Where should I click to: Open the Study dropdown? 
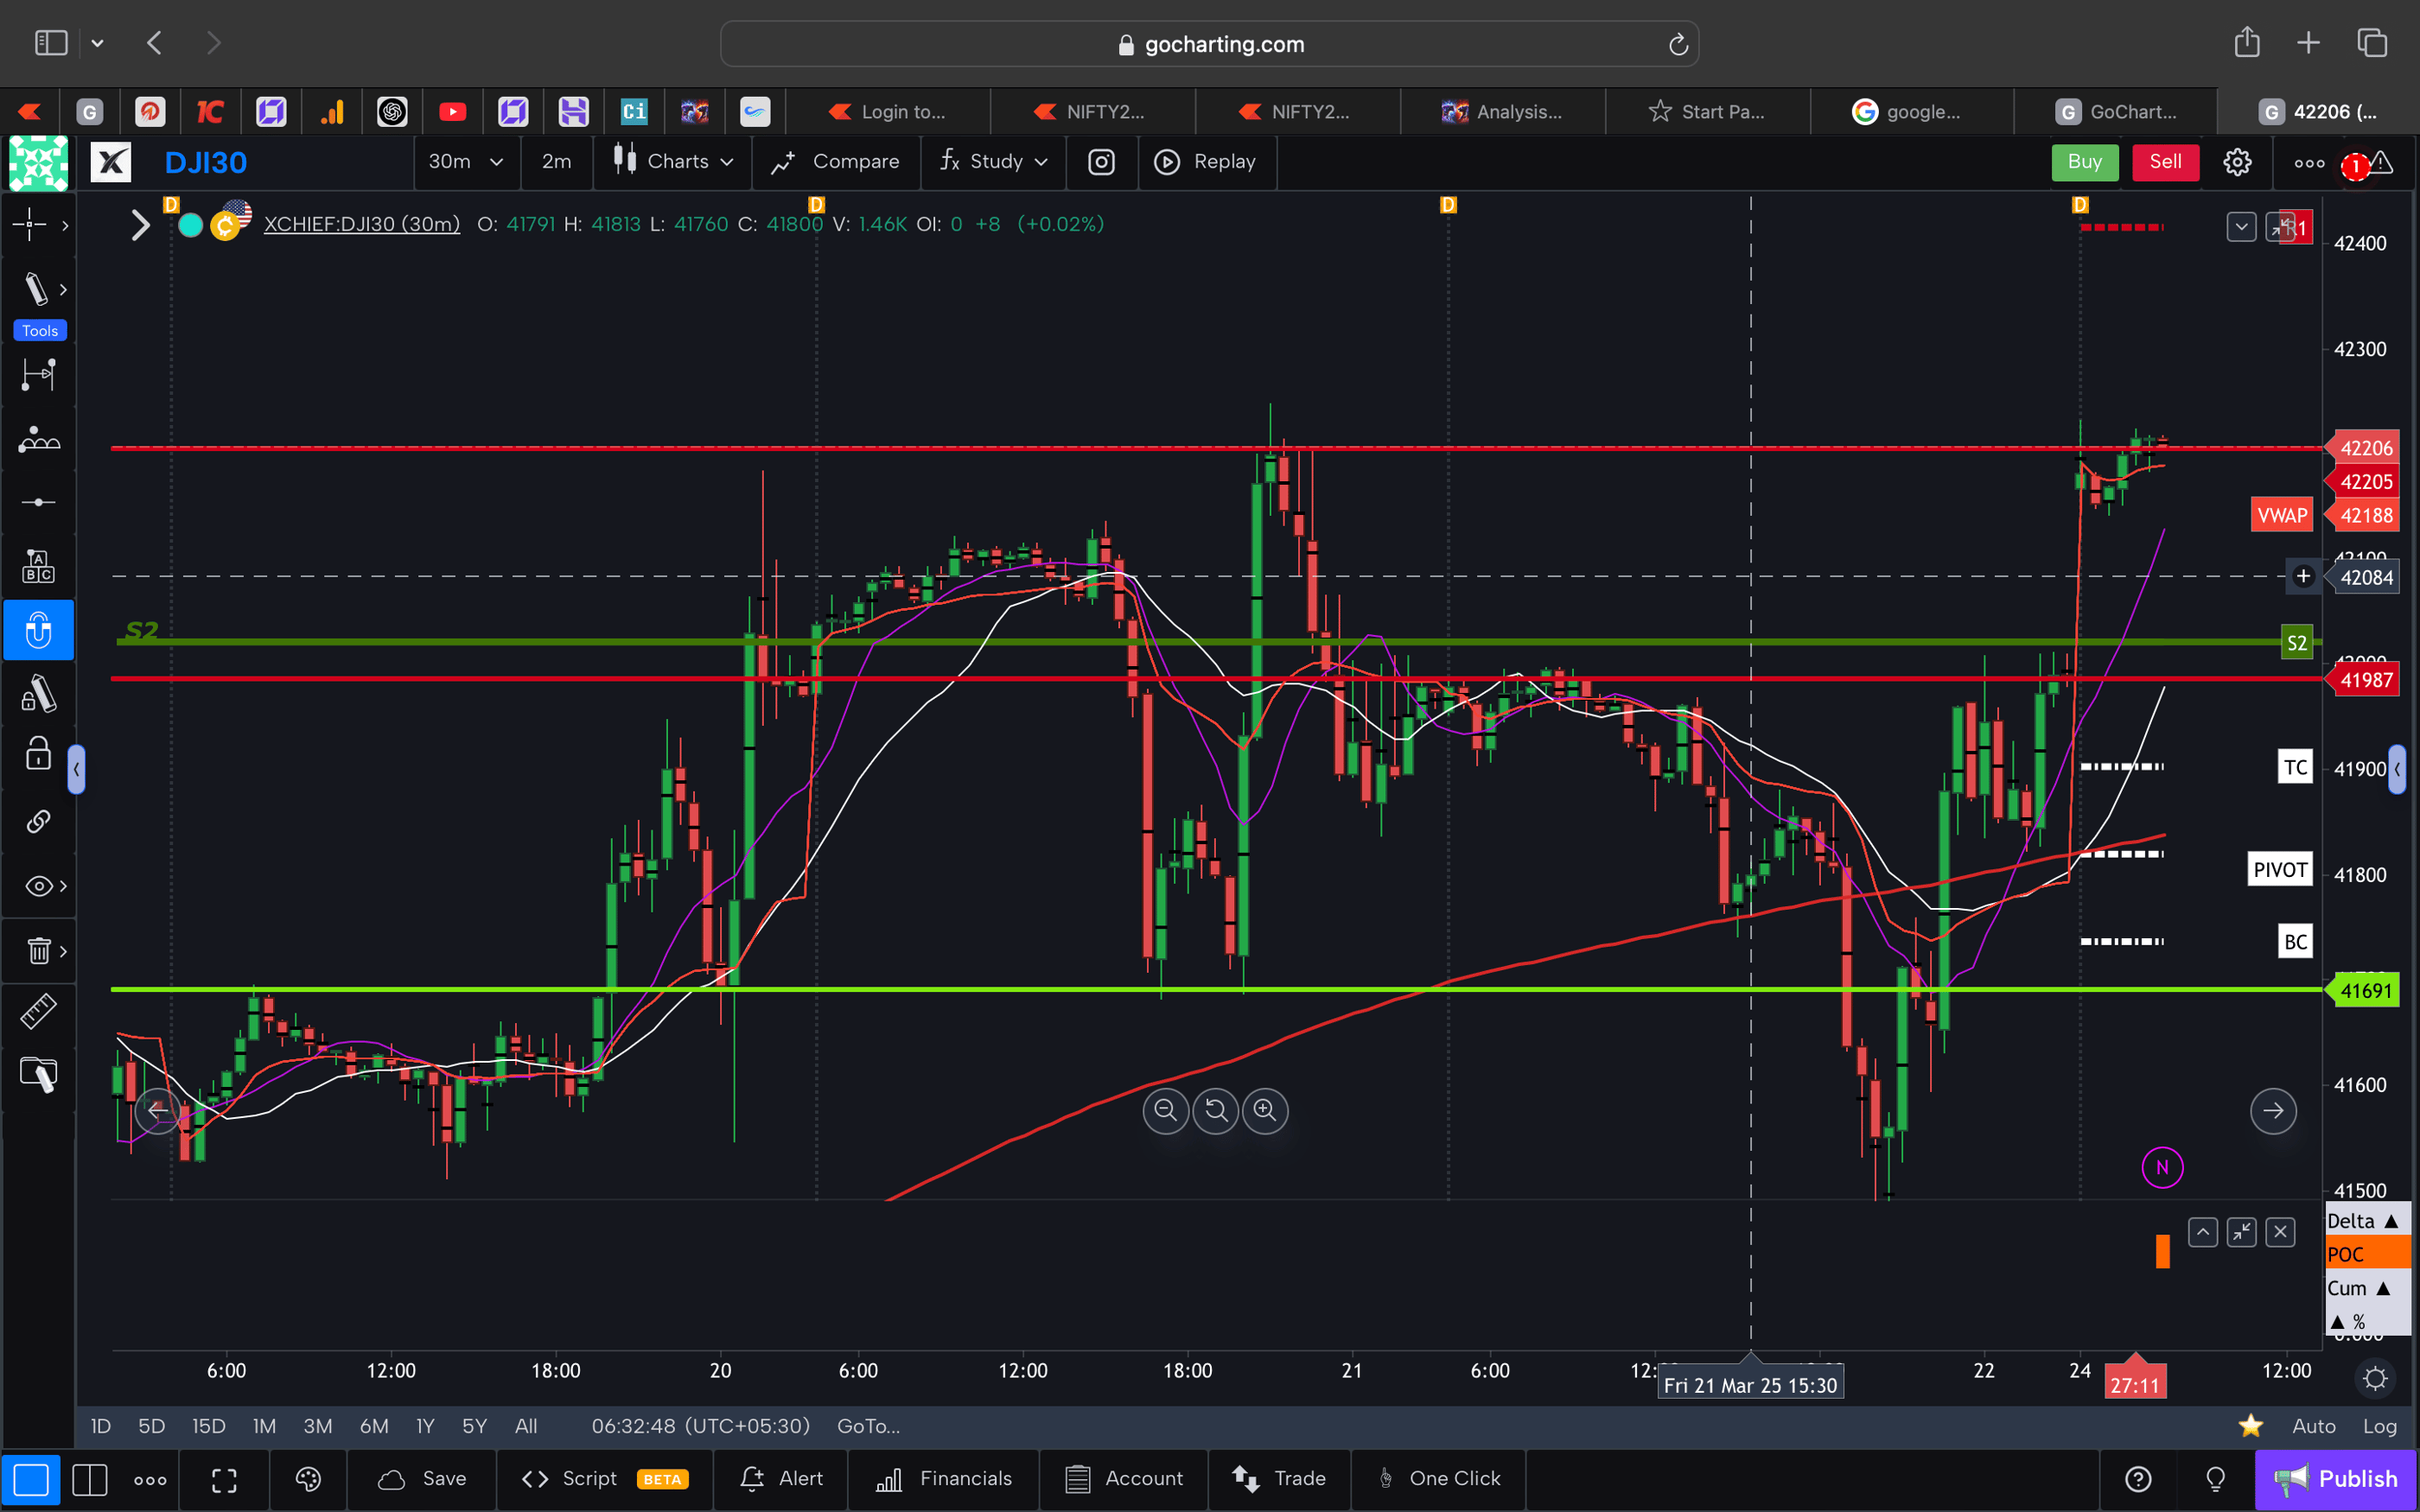(996, 162)
